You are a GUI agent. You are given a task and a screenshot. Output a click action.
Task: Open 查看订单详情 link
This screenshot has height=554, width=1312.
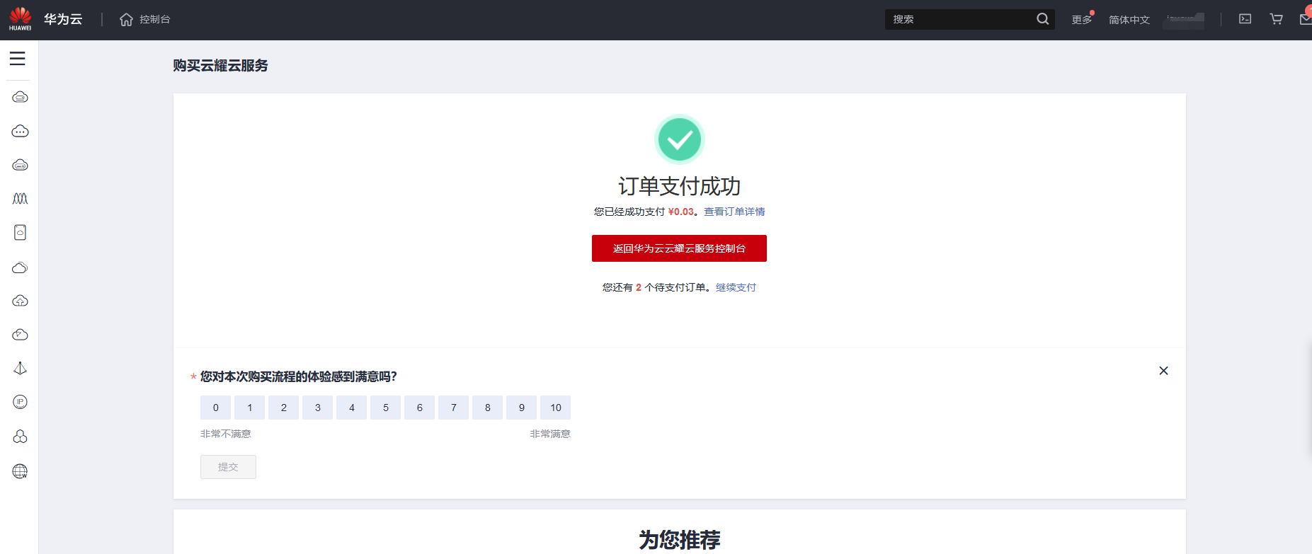point(734,212)
